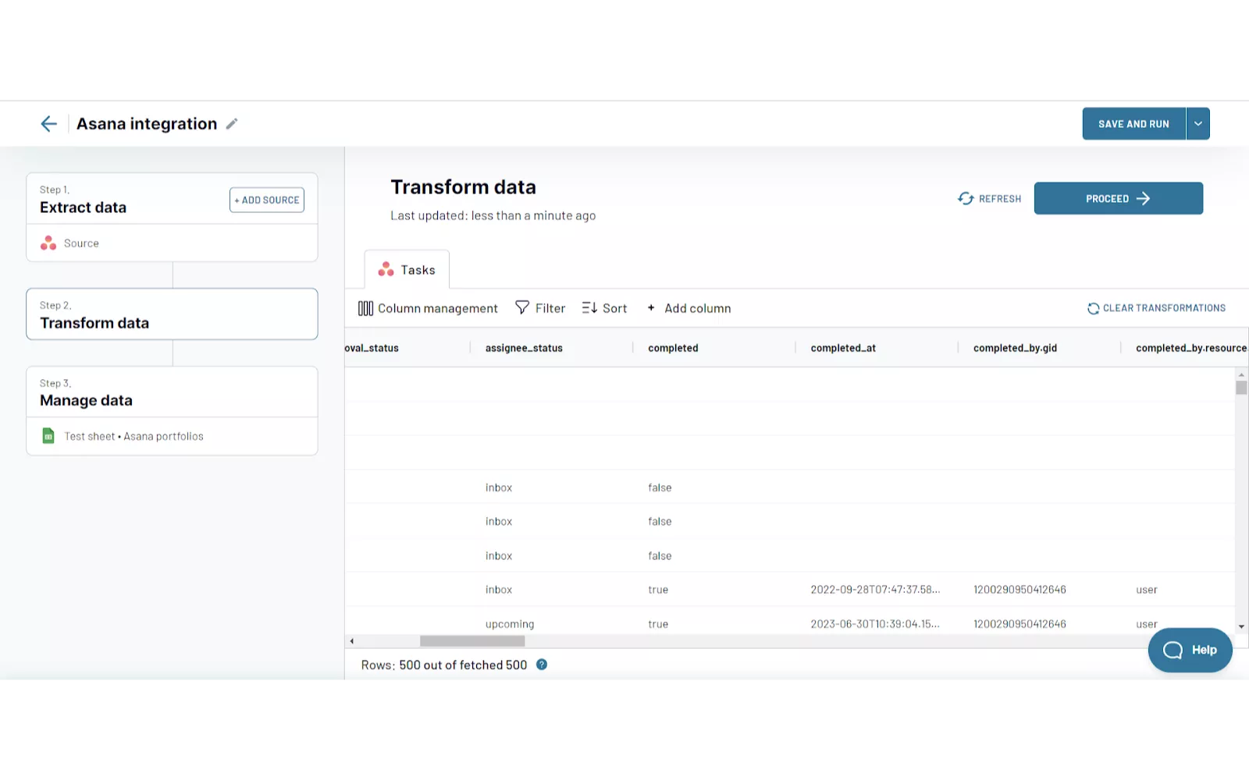Screen dimensions: 1249x780
Task: Click the horizontal scrollbar thumb
Action: [472, 641]
